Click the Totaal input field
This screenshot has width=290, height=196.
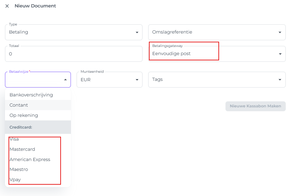73,54
